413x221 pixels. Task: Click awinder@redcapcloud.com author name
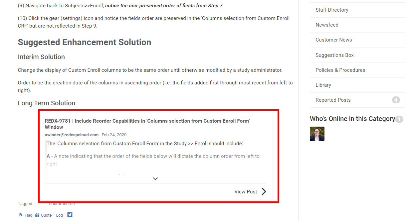point(72,135)
